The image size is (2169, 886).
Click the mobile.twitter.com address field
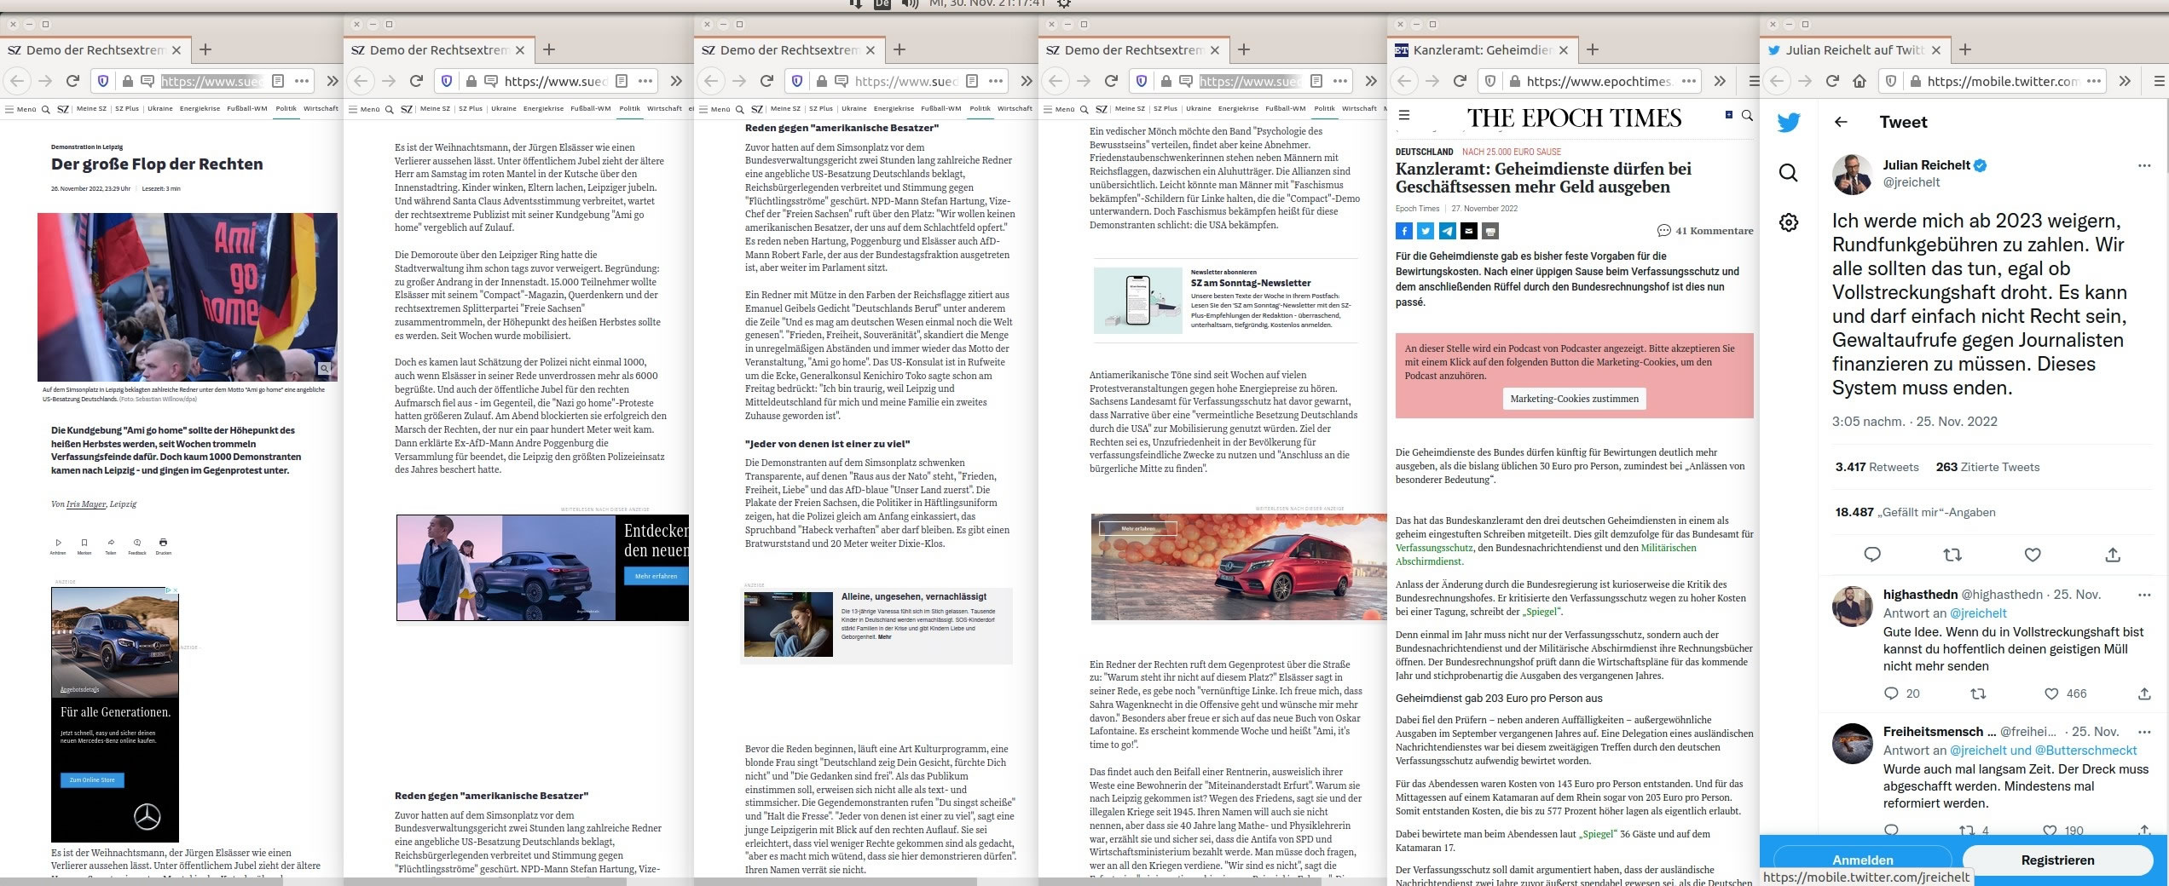[2003, 81]
